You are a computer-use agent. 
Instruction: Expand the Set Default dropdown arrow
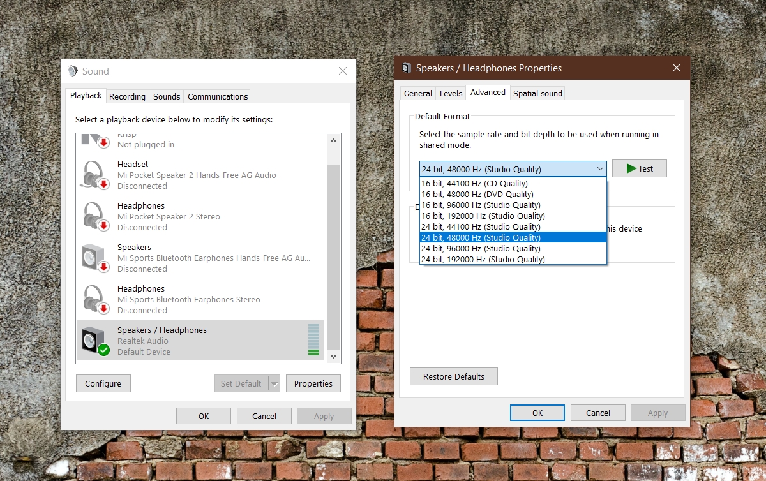click(274, 383)
